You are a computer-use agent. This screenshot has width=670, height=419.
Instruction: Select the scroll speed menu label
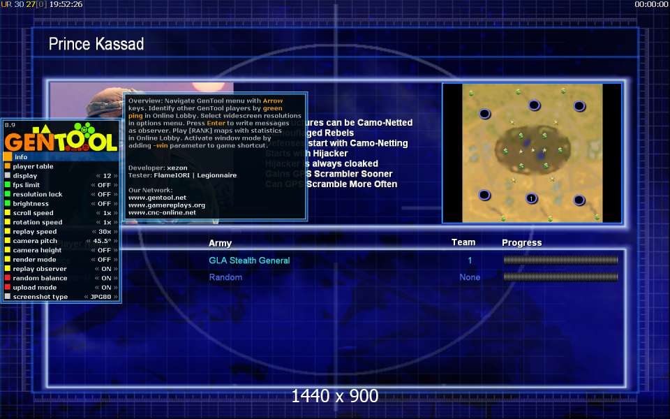[x=33, y=213]
